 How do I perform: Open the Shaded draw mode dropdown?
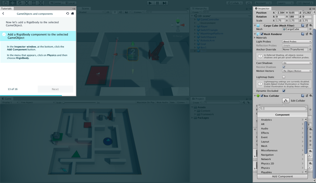[91, 12]
